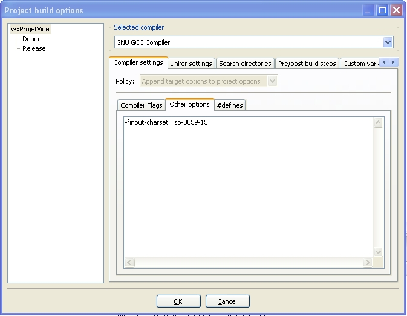Open the Compiler Flags sub-tab
This screenshot has width=407, height=316.
tap(142, 105)
